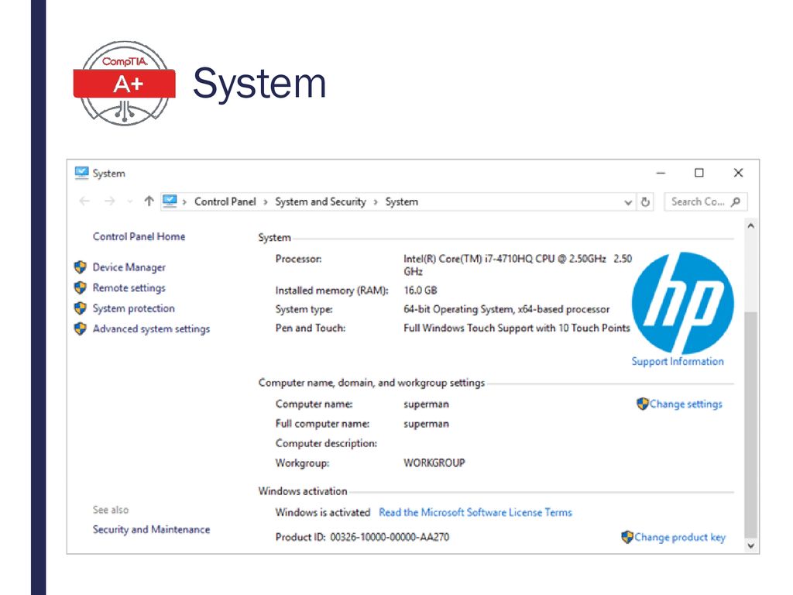Select Control Panel in the breadcrumb

tap(225, 202)
